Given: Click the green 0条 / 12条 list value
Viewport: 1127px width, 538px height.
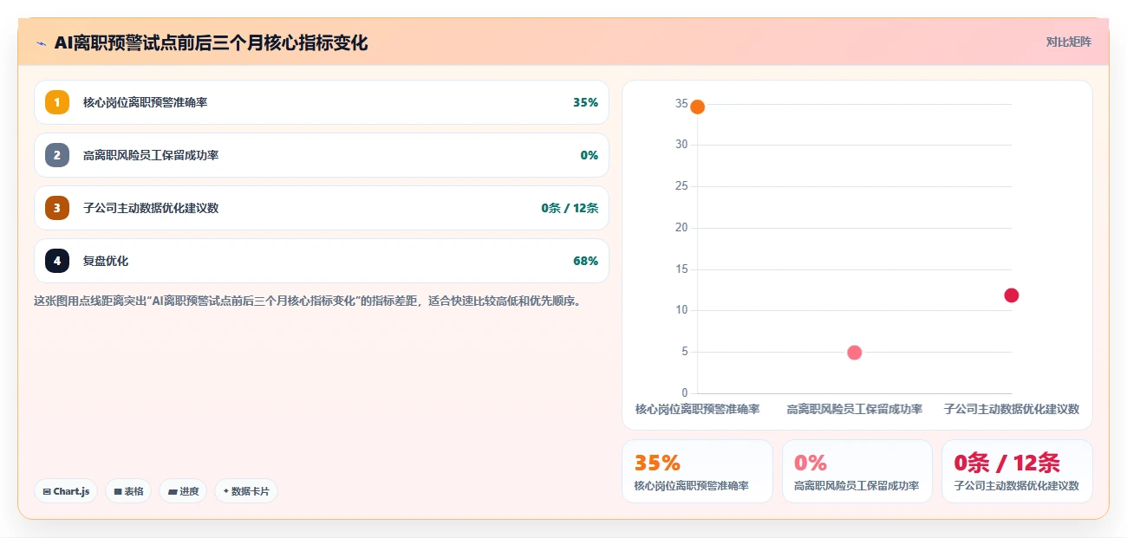Looking at the screenshot, I should 570,208.
